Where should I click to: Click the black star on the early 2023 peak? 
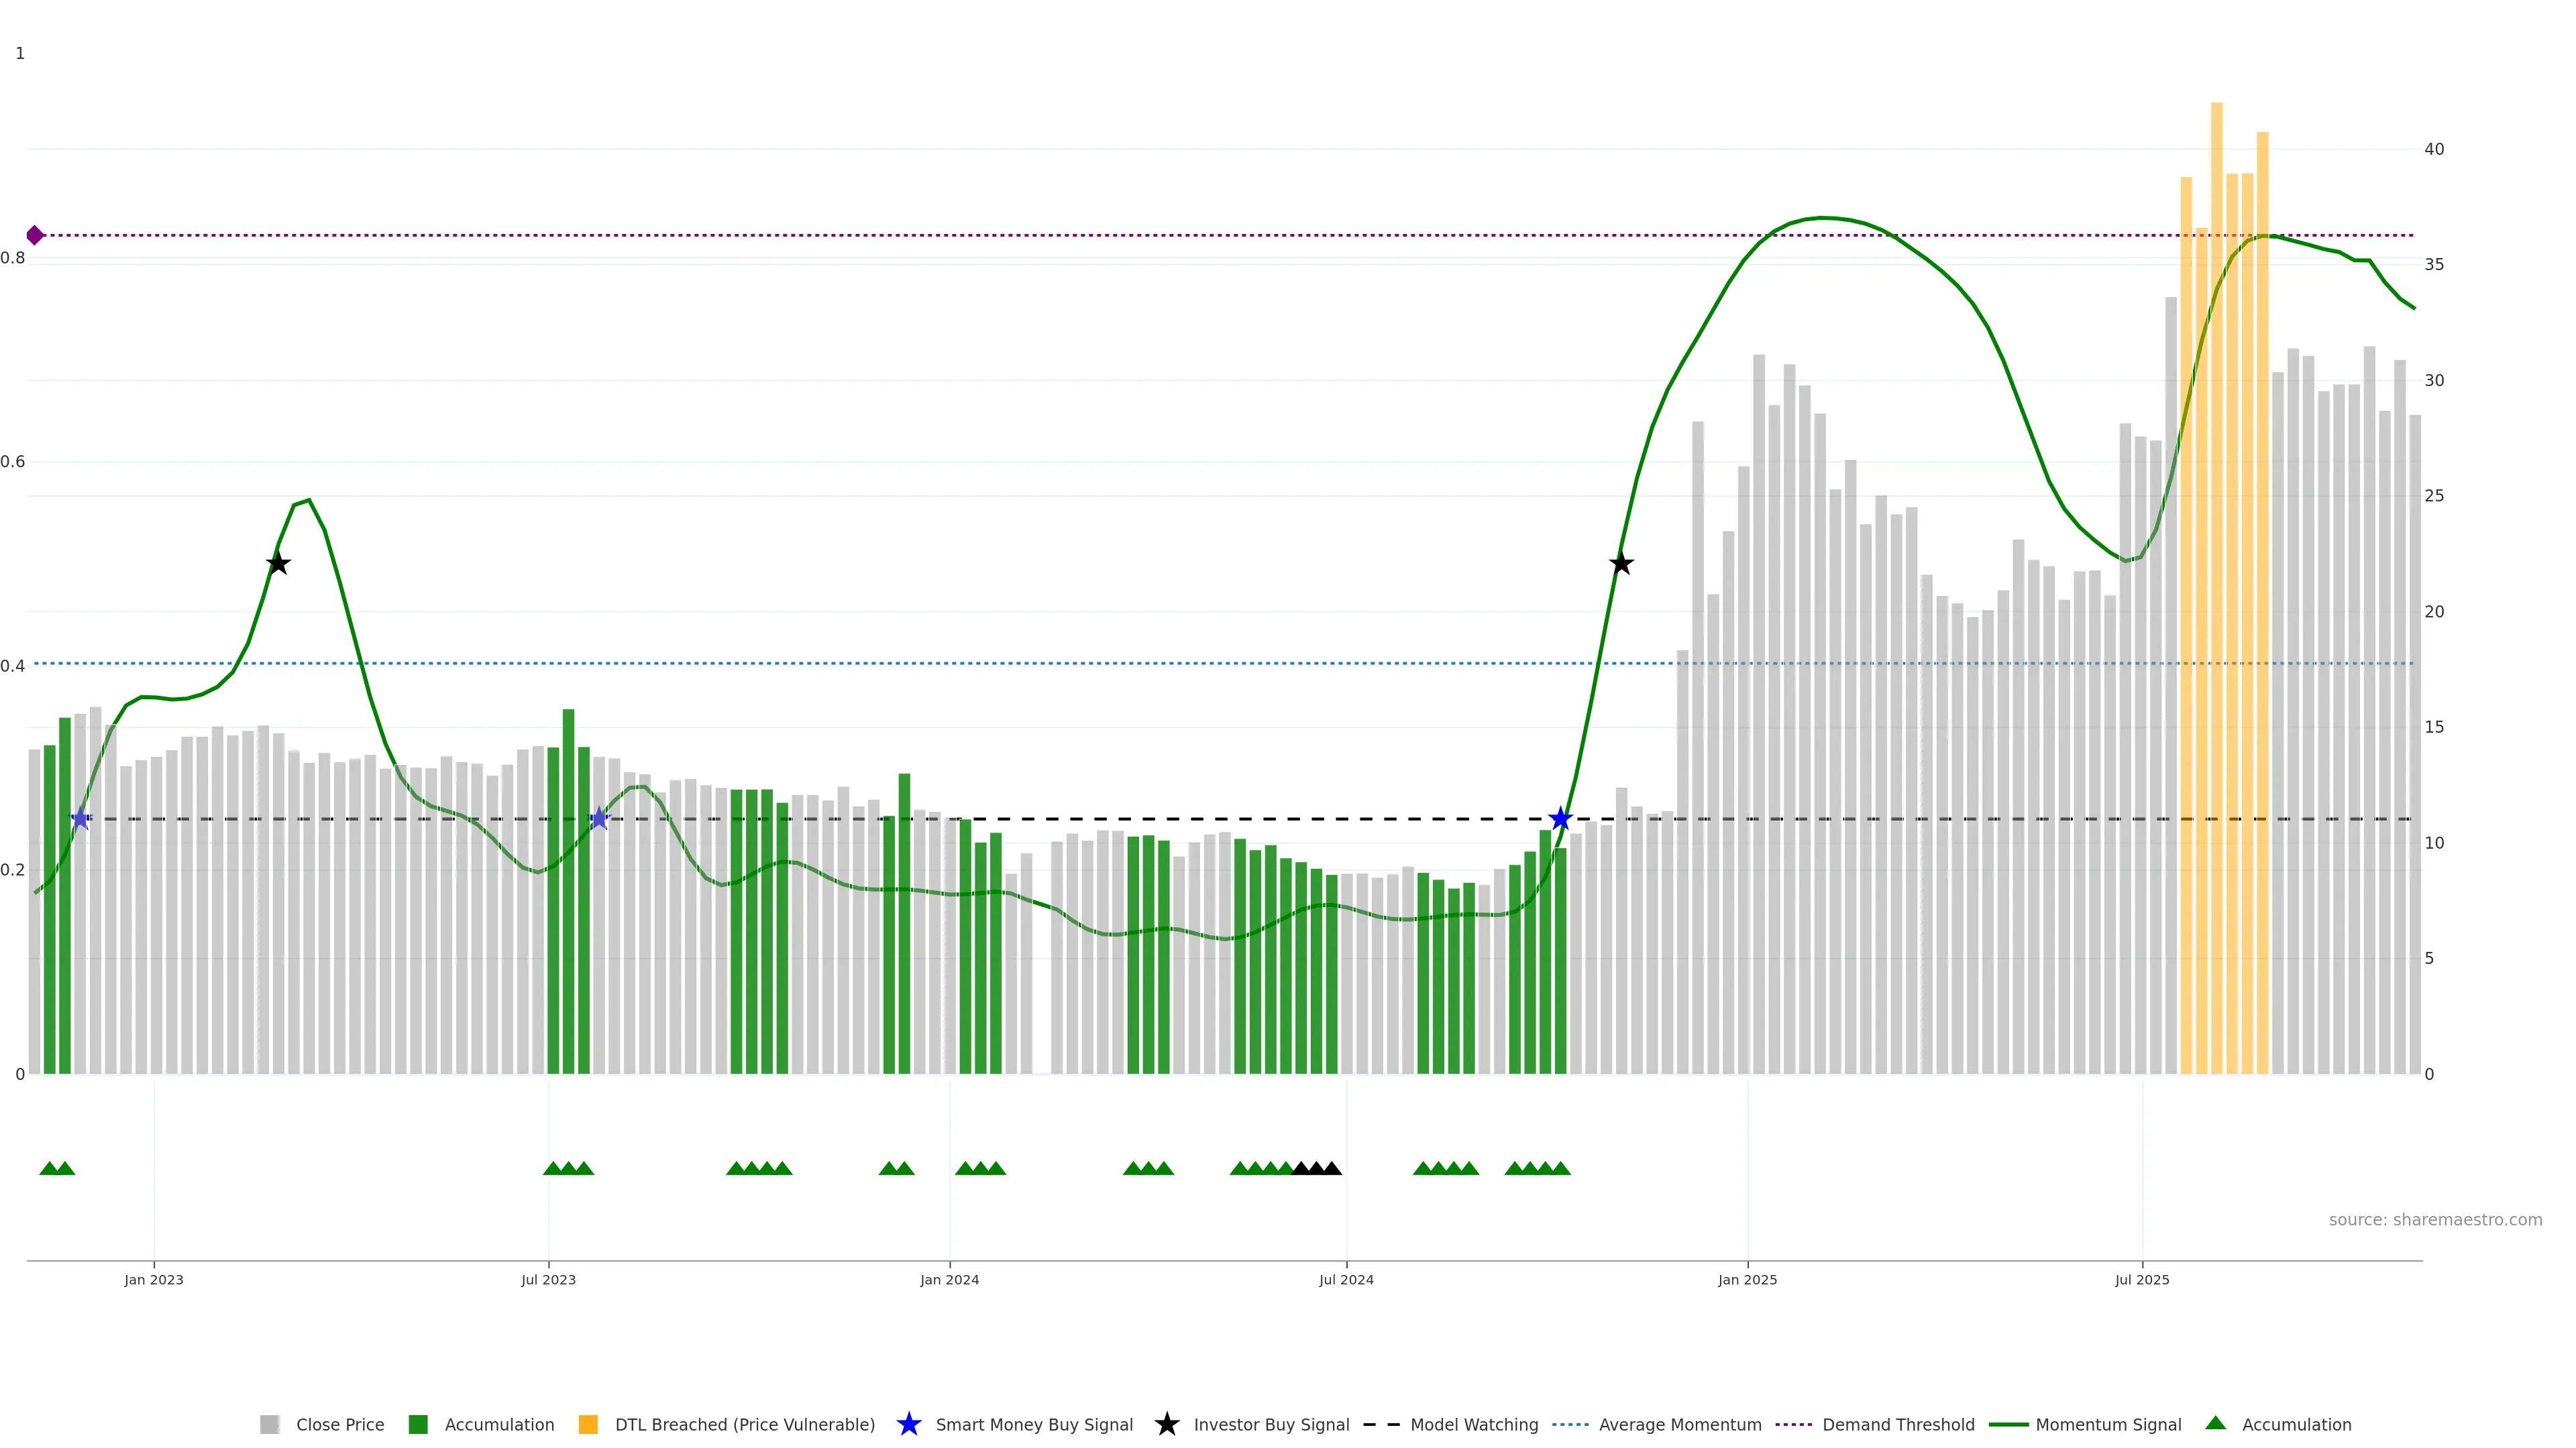click(278, 564)
